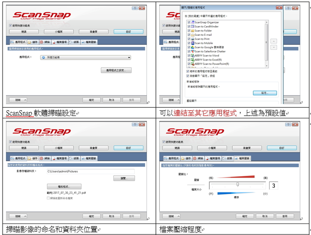Click the Scan to Salesforce Chatter icon
The width and height of the screenshot is (311, 235).
pos(193,52)
